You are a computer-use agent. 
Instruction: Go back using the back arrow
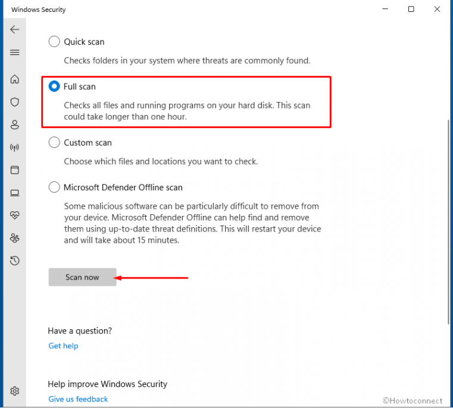(15, 30)
